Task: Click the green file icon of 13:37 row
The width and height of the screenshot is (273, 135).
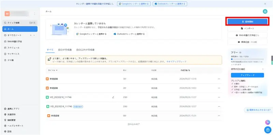Action: coord(47,97)
